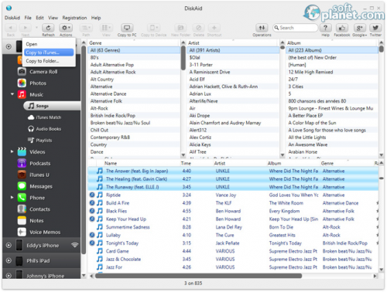Open the Registration menu
Viewport: 387px width, 292px height.
pyautogui.click(x=74, y=18)
